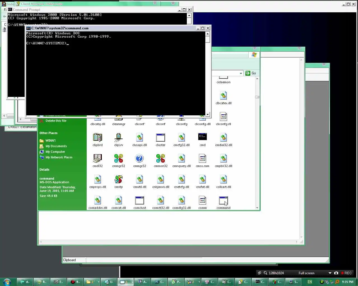Image resolution: width=358 pixels, height=286 pixels.
Task: Select the colbact.dll file icon
Action: coord(223,179)
